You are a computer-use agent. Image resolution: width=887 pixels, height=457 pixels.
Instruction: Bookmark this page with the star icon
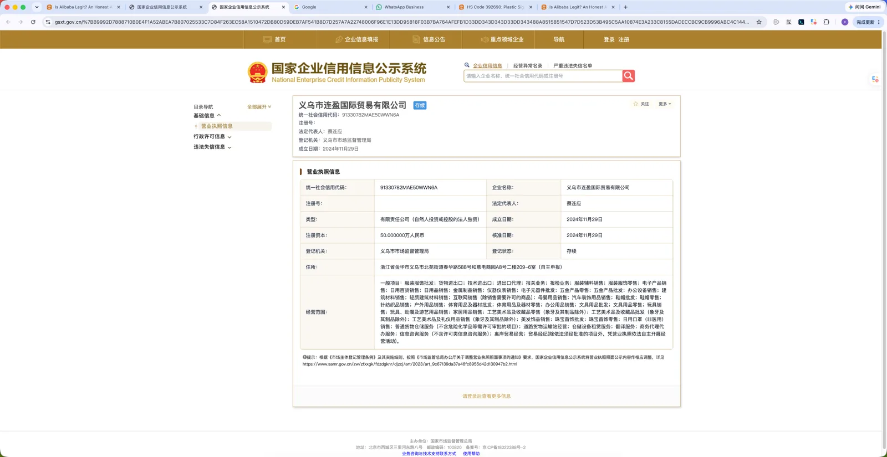(759, 22)
